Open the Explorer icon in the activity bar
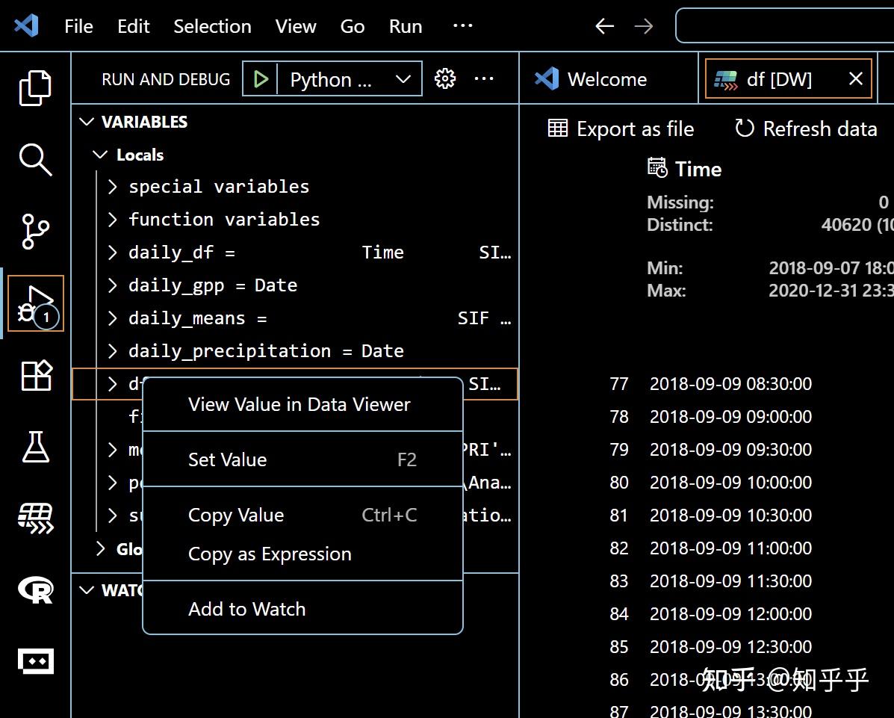Screen dimensions: 894x718 point(35,87)
